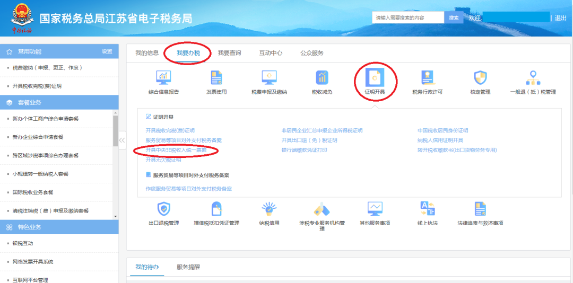Open 中国税收居民身份证明 link

442,130
